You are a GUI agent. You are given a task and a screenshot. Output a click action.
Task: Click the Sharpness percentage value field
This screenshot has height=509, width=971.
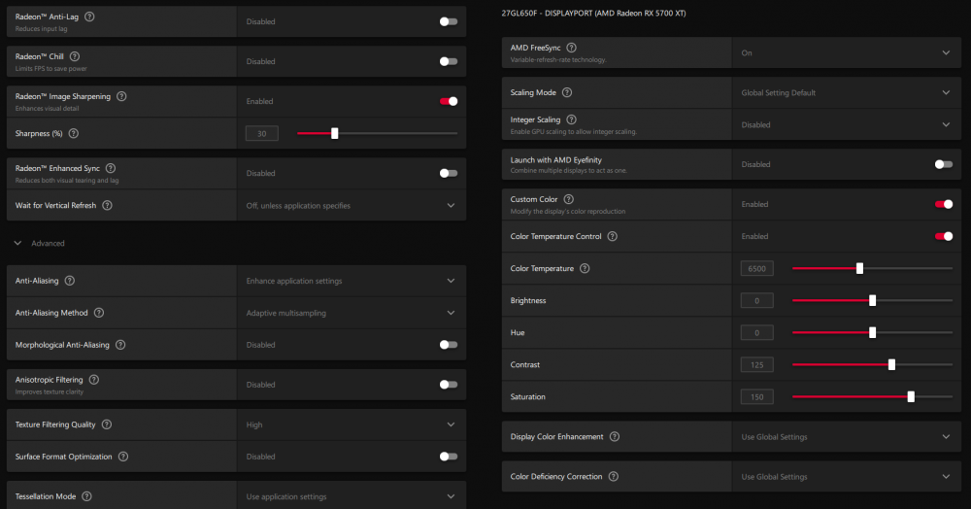point(262,134)
